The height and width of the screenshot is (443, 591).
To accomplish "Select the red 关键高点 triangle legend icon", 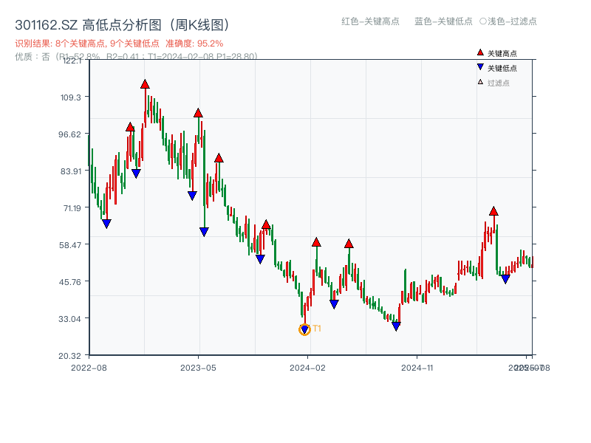I will [x=480, y=52].
